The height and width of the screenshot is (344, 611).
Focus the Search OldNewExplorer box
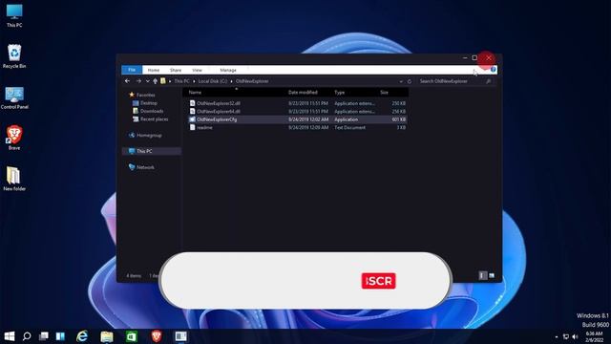452,81
